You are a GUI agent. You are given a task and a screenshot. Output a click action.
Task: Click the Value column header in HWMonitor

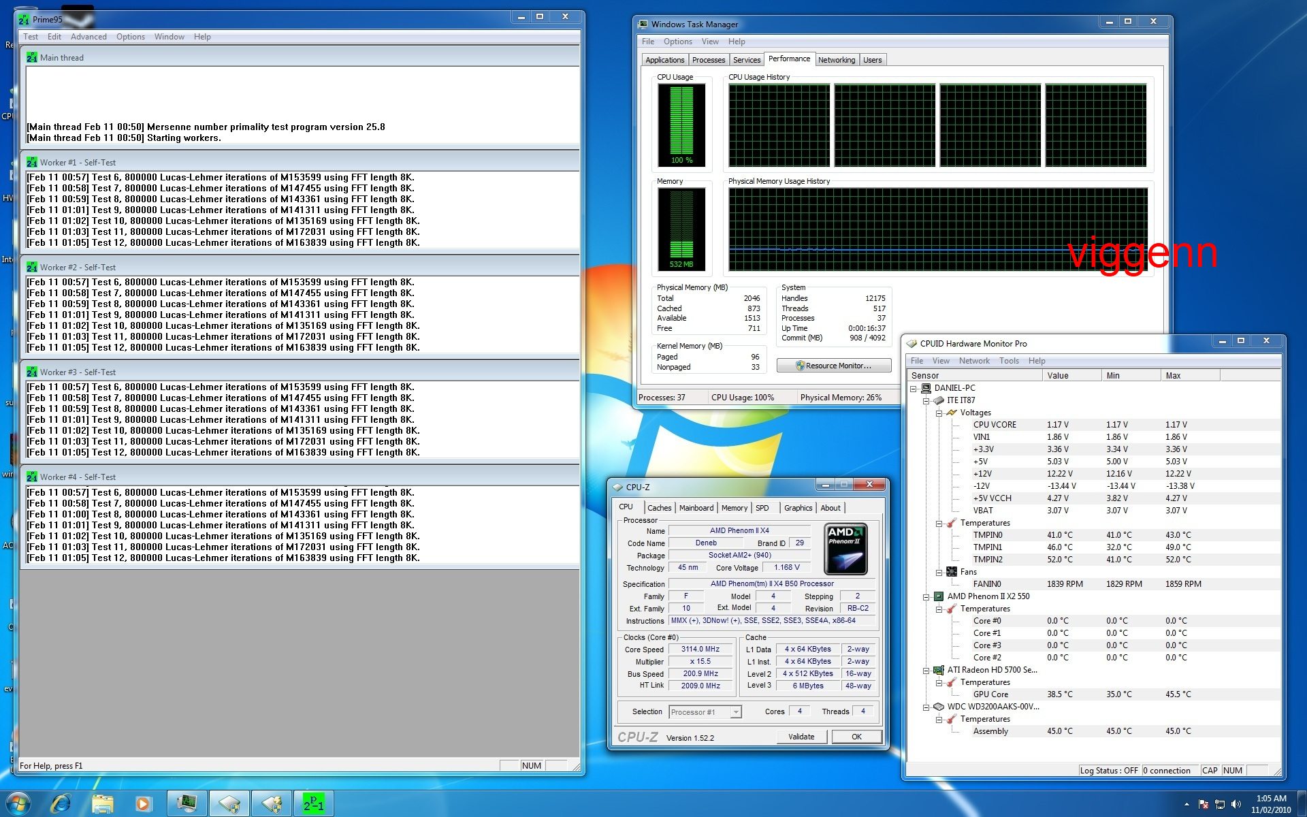(x=1072, y=375)
